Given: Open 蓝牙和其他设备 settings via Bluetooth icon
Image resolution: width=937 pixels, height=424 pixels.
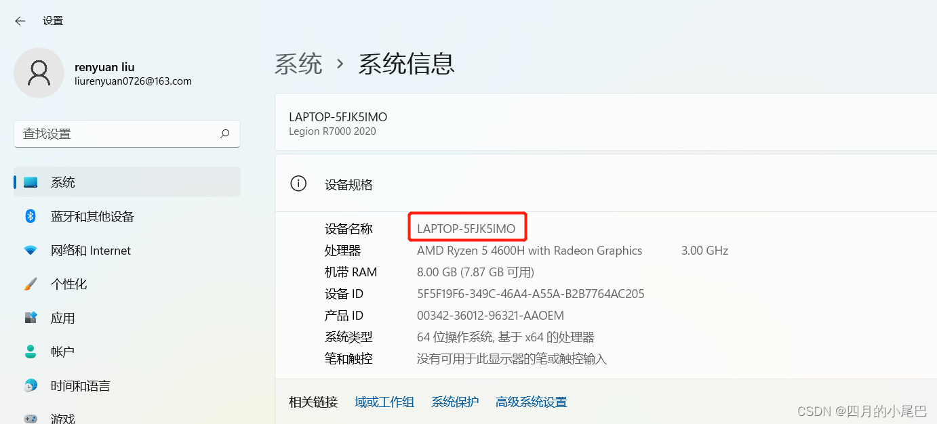Looking at the screenshot, I should coord(30,216).
